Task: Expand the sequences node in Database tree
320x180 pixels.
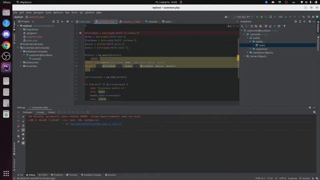Action: pyautogui.click(x=250, y=49)
